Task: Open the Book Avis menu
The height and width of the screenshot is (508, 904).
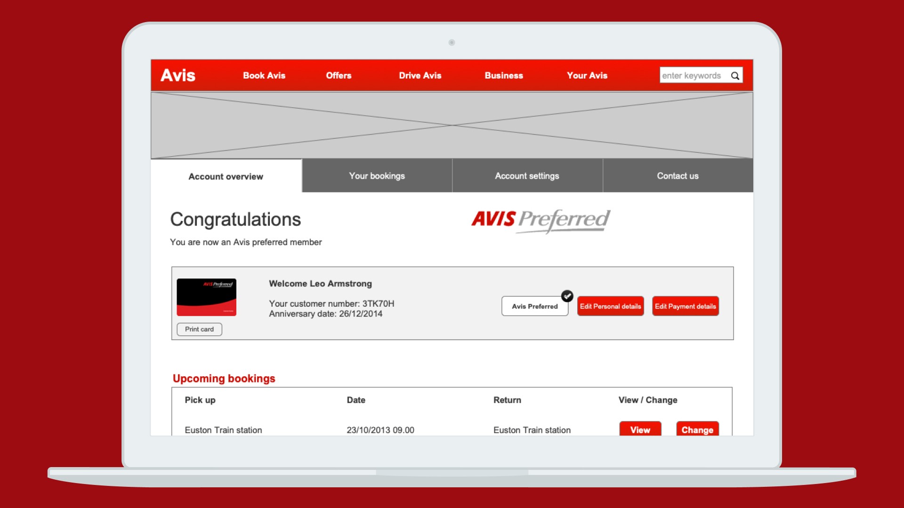Action: click(264, 76)
